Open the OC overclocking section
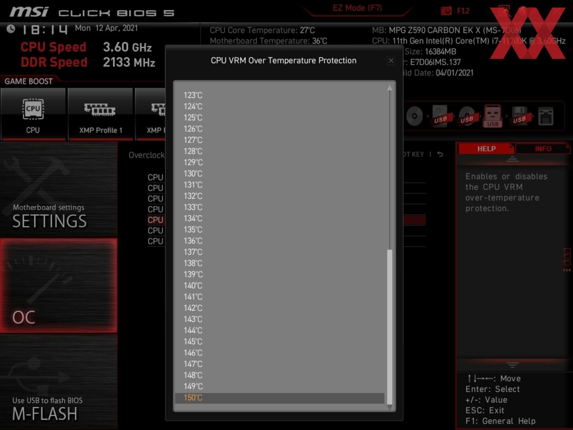This screenshot has width=573, height=430. coord(59,285)
